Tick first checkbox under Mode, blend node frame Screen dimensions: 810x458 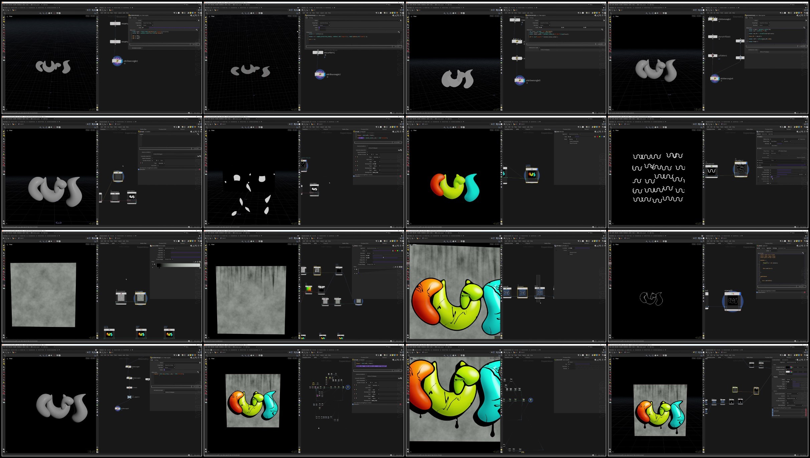569,141
